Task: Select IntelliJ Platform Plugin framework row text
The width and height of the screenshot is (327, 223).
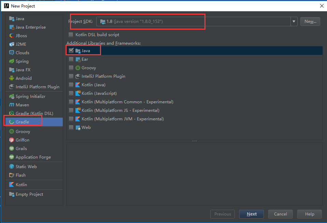Action: coord(103,76)
